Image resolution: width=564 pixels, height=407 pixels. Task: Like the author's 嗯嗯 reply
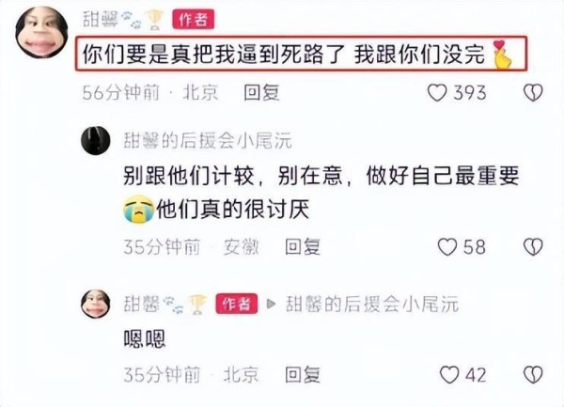(x=449, y=375)
